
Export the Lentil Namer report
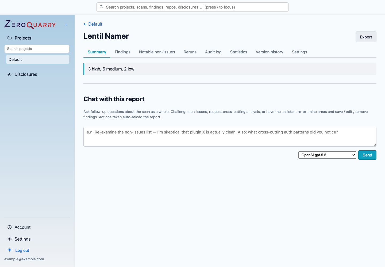coord(366,37)
